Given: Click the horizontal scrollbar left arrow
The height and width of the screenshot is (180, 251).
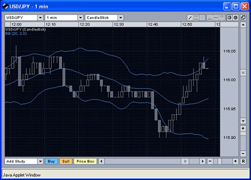Looking at the screenshot, I should coord(101,161).
